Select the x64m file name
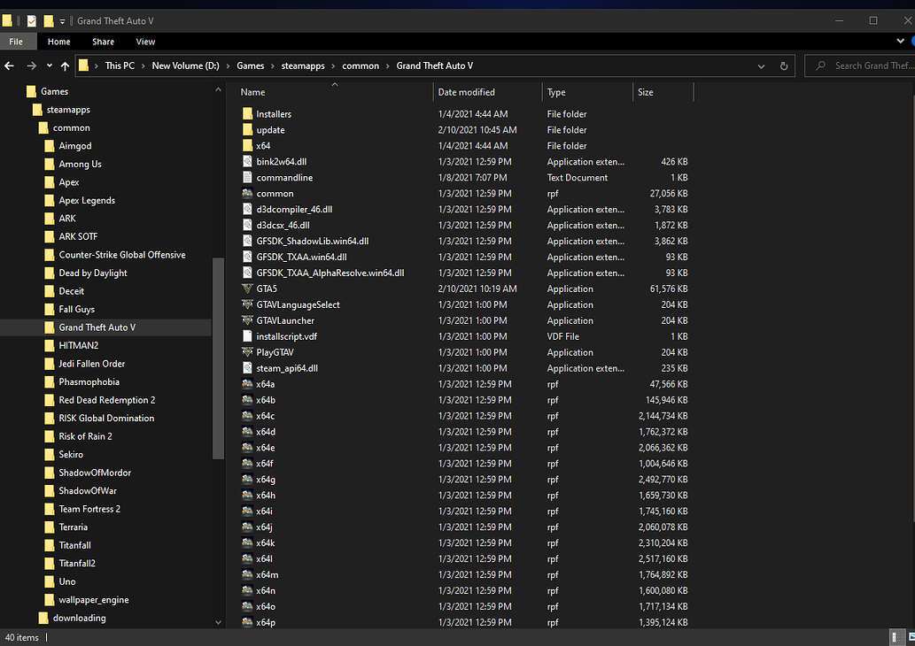Viewport: 915px width, 646px height. [x=268, y=575]
